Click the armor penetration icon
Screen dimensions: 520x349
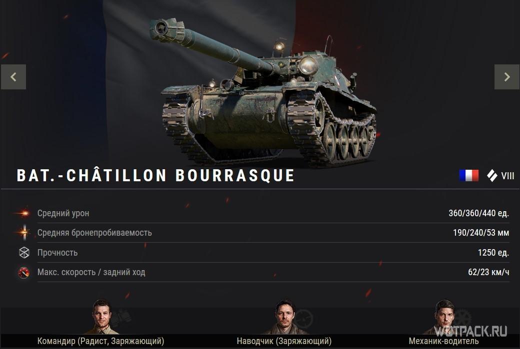24,232
